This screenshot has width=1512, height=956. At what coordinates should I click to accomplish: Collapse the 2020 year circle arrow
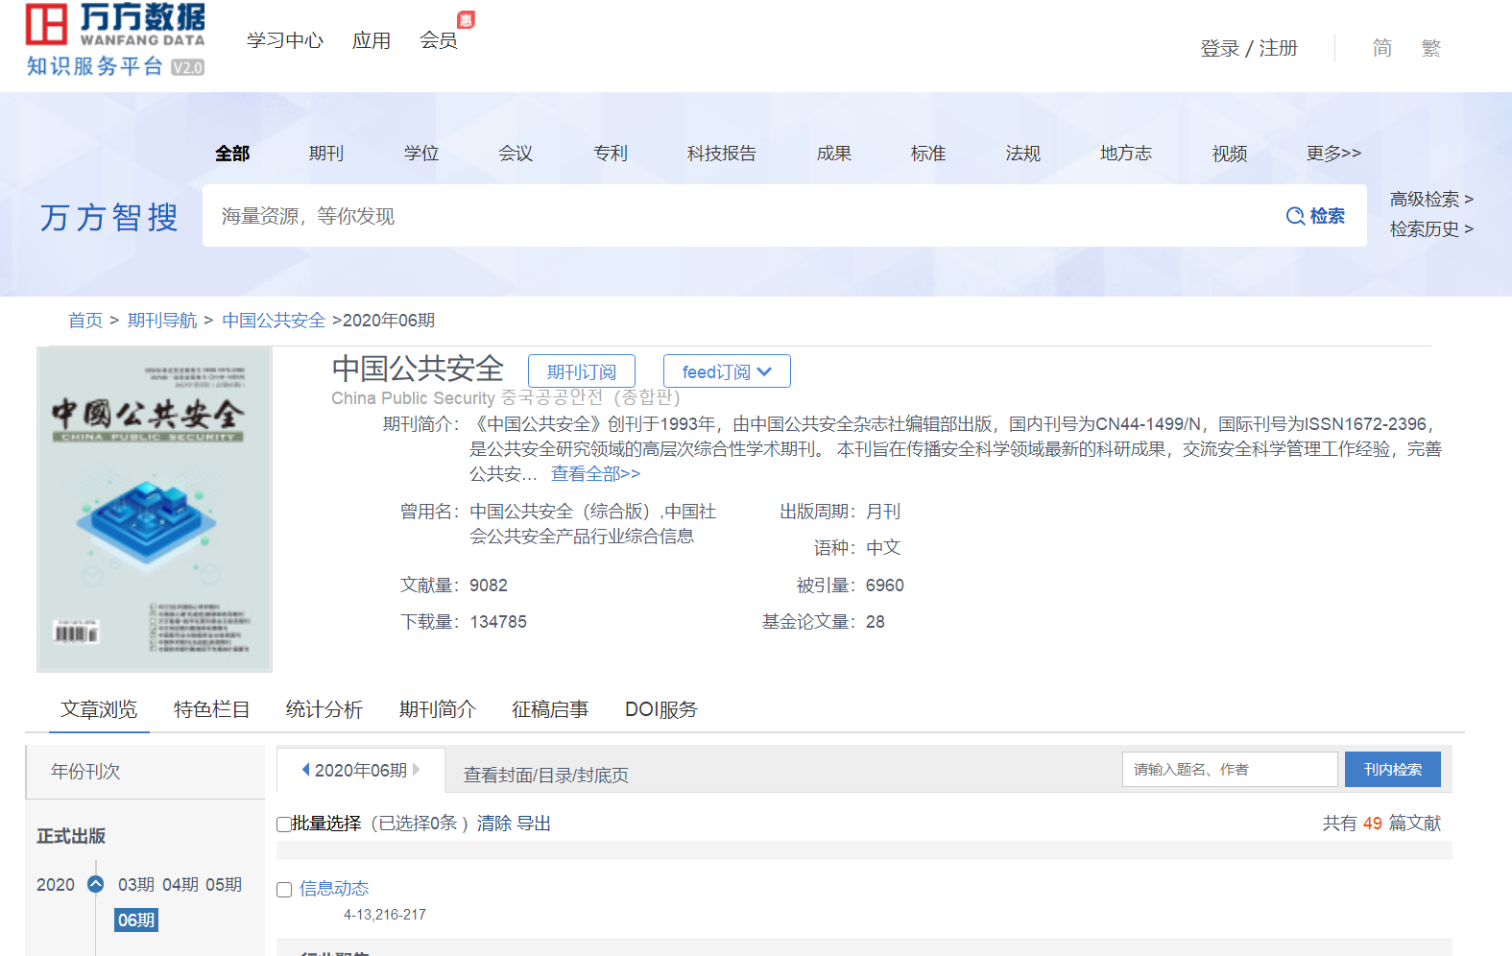(x=95, y=884)
